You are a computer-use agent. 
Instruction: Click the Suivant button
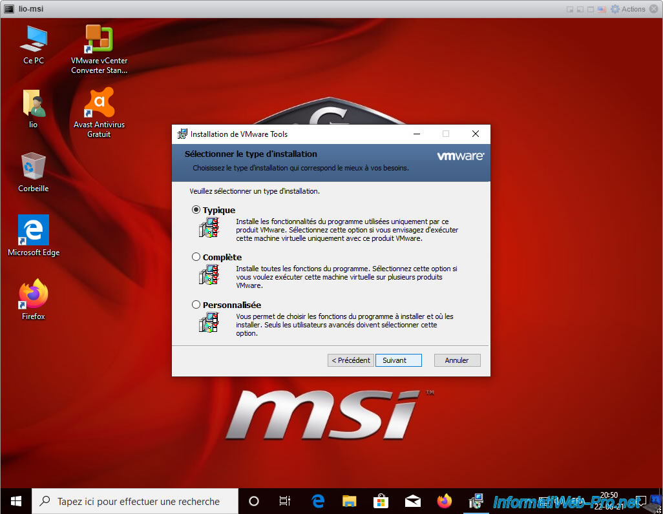[398, 360]
